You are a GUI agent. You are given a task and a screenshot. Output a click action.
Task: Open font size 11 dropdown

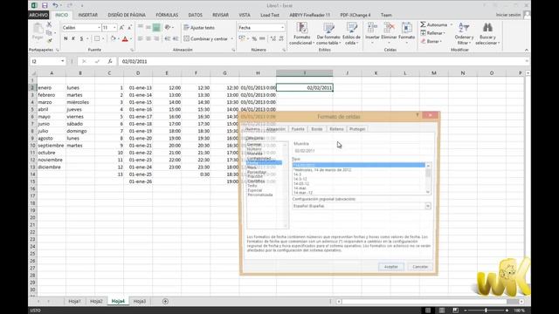click(114, 27)
